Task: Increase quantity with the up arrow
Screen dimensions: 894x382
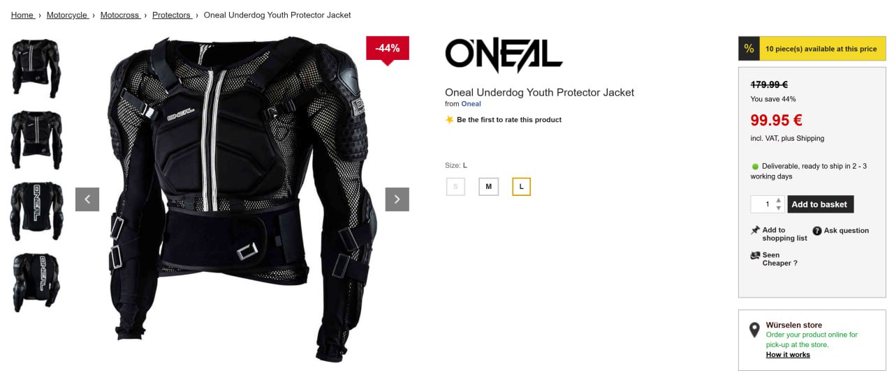Action: pos(779,200)
